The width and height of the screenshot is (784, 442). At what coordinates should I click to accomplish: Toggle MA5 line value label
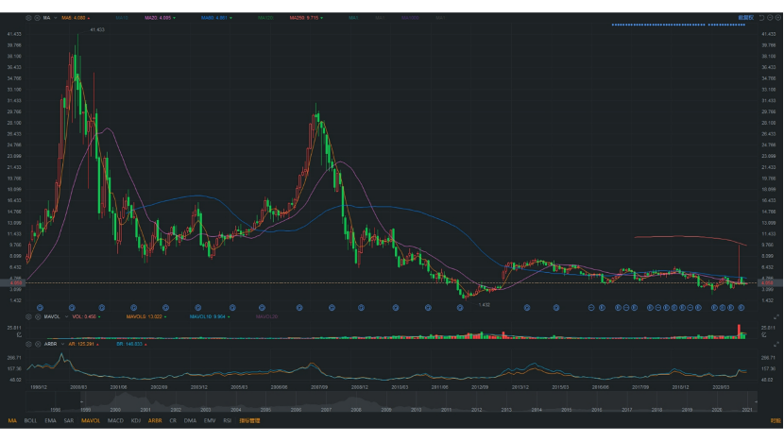click(x=76, y=18)
